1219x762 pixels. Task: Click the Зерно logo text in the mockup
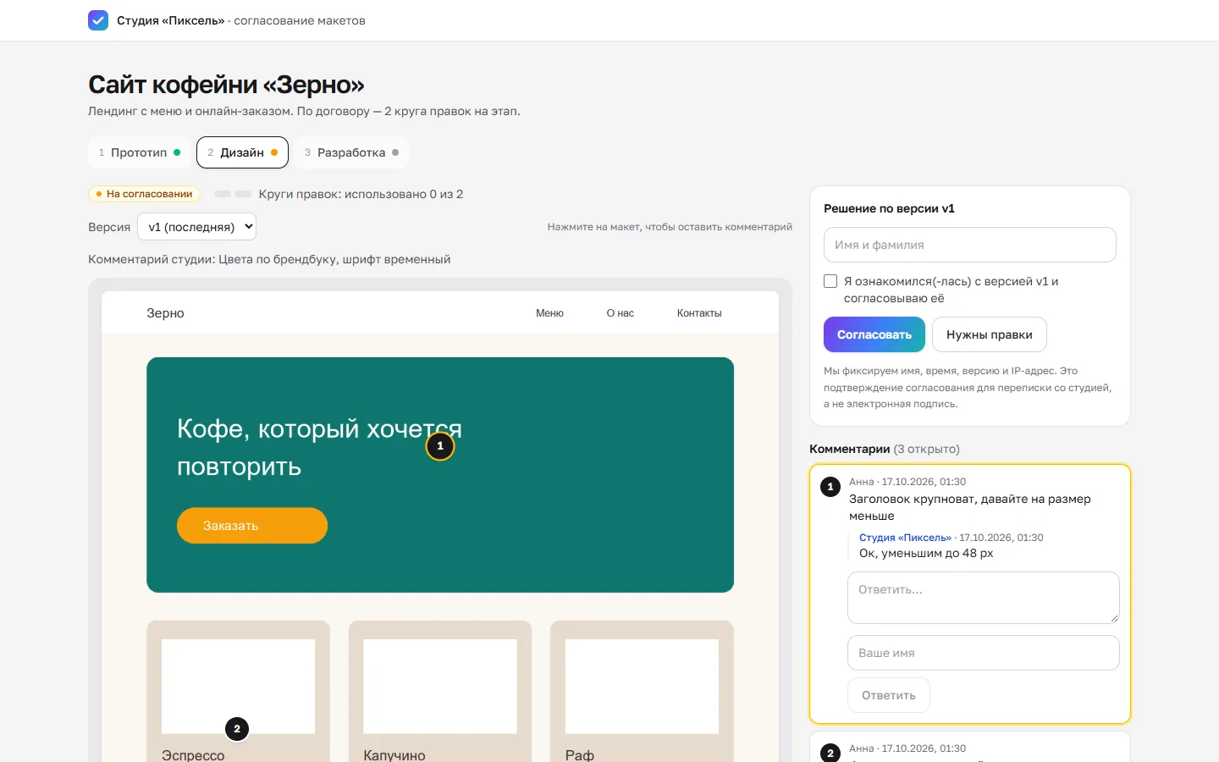click(x=165, y=313)
